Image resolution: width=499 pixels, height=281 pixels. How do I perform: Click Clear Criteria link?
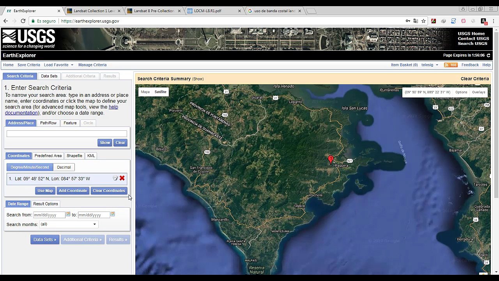click(474, 79)
